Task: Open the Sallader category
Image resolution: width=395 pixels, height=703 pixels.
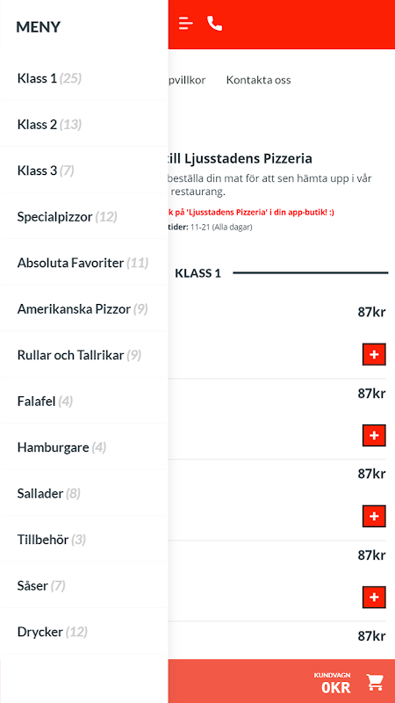Action: [83, 494]
